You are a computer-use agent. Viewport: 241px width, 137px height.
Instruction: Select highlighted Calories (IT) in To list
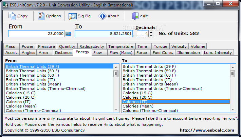click(176, 102)
